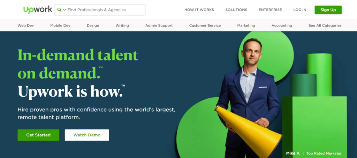Image resolution: width=357 pixels, height=158 pixels.
Task: Go to the Enterprise page
Action: click(x=270, y=10)
